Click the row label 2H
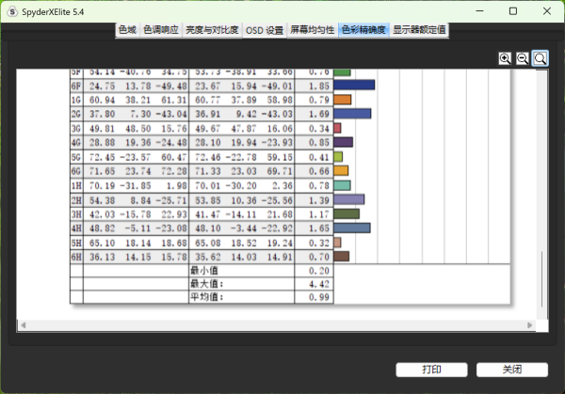Image resolution: width=565 pixels, height=394 pixels. pos(76,200)
